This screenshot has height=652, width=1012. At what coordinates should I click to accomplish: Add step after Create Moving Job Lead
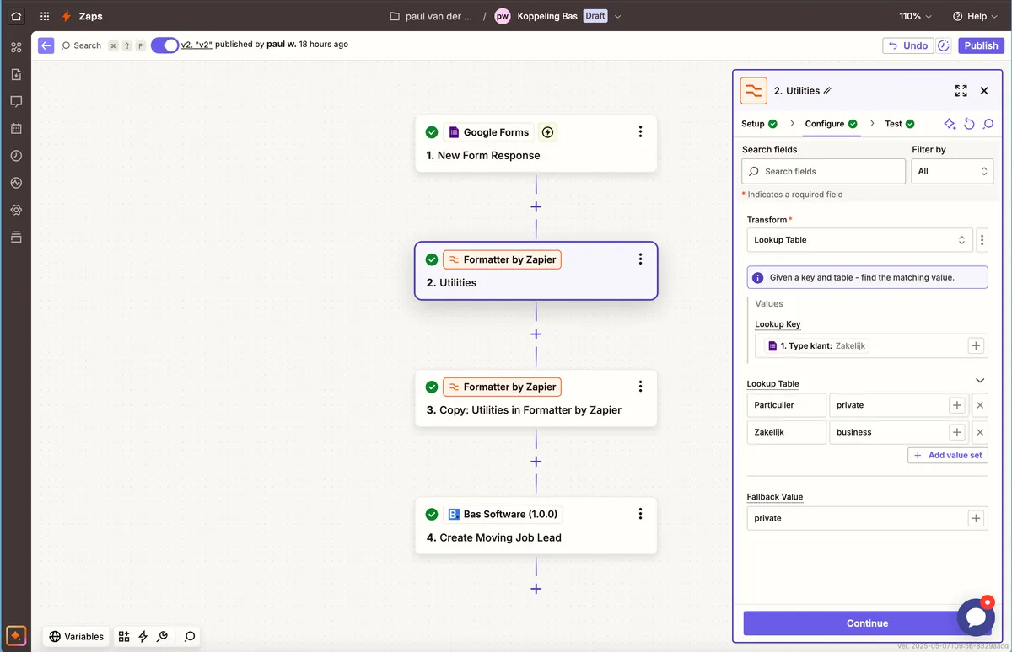coord(536,589)
